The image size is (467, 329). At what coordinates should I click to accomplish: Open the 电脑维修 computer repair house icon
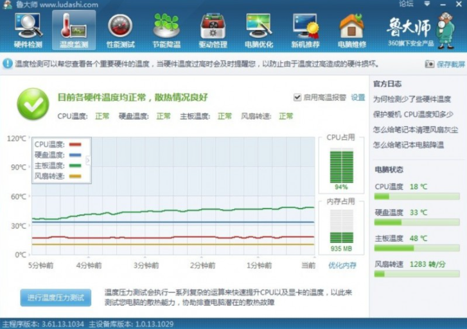pyautogui.click(x=351, y=30)
